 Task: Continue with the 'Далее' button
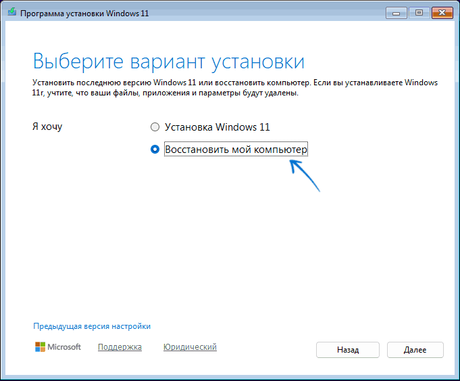point(415,350)
